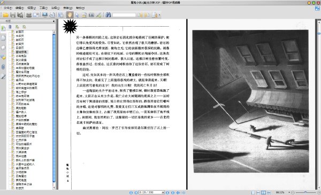
Task: Click the bookmark list scroll up arrow
Action: (54, 32)
